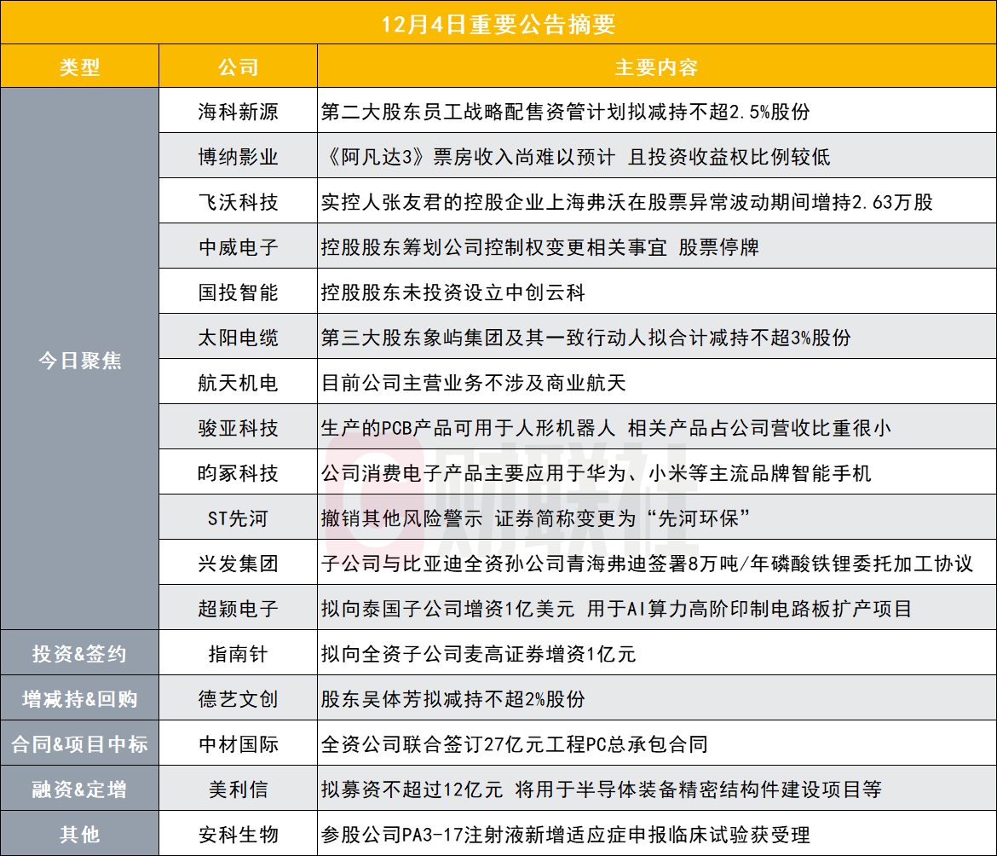The height and width of the screenshot is (856, 997).
Task: Select company name 昀冢科技
Action: [x=238, y=473]
